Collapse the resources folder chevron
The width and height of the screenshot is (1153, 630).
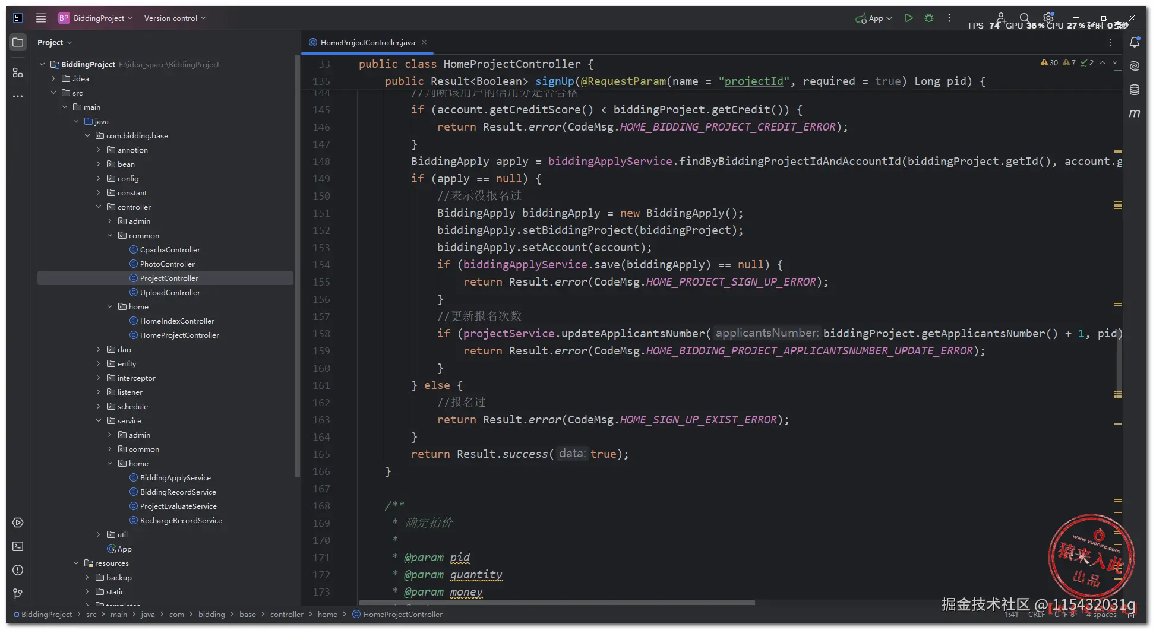click(x=76, y=563)
